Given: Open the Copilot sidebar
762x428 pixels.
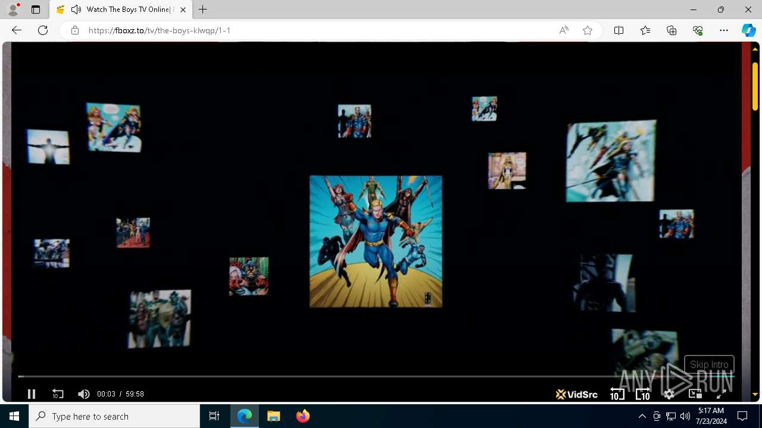Looking at the screenshot, I should (748, 30).
